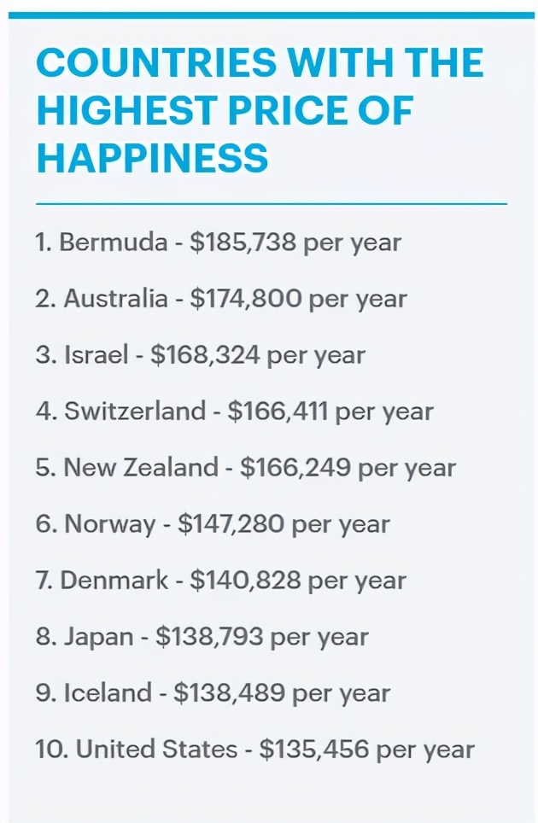Select the Bermuda $185,738 list entry

pyautogui.click(x=219, y=243)
